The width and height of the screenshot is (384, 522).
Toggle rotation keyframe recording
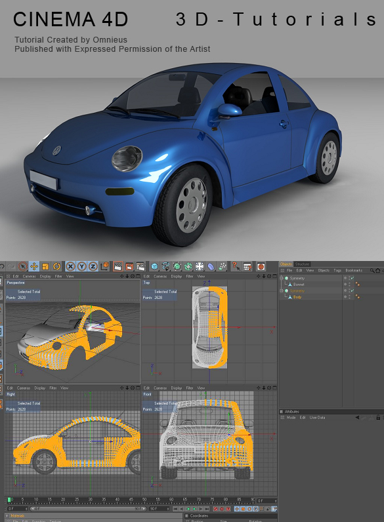[249, 509]
